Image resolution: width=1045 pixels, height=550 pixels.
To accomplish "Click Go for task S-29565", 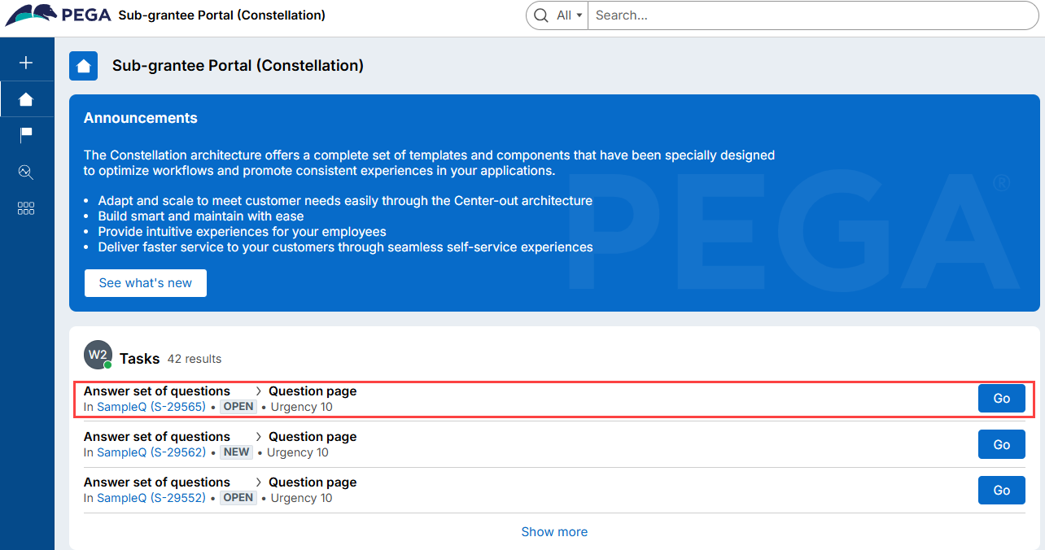I will [1001, 399].
